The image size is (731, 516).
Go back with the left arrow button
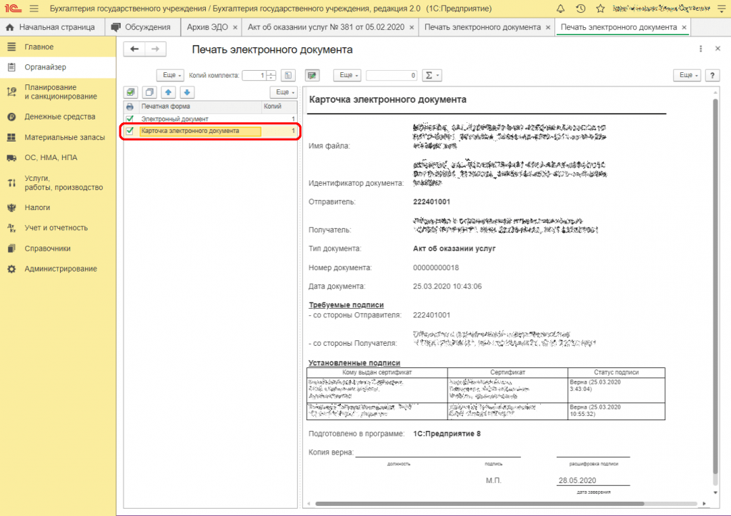(x=134, y=49)
